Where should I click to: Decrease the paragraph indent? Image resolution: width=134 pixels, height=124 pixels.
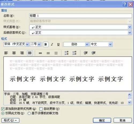85,53
